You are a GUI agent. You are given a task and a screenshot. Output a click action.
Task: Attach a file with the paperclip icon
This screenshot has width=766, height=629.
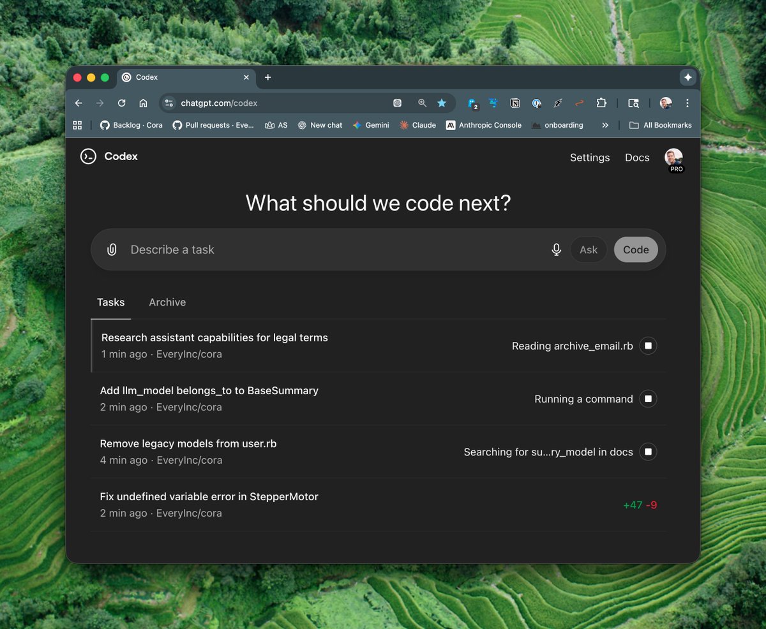112,249
